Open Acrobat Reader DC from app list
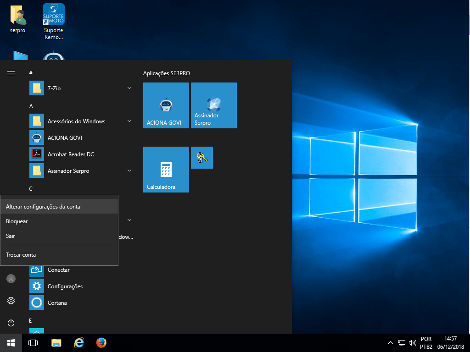The width and height of the screenshot is (470, 352). click(x=71, y=154)
